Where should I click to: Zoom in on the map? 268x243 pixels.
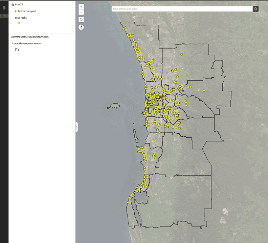coord(81,6)
